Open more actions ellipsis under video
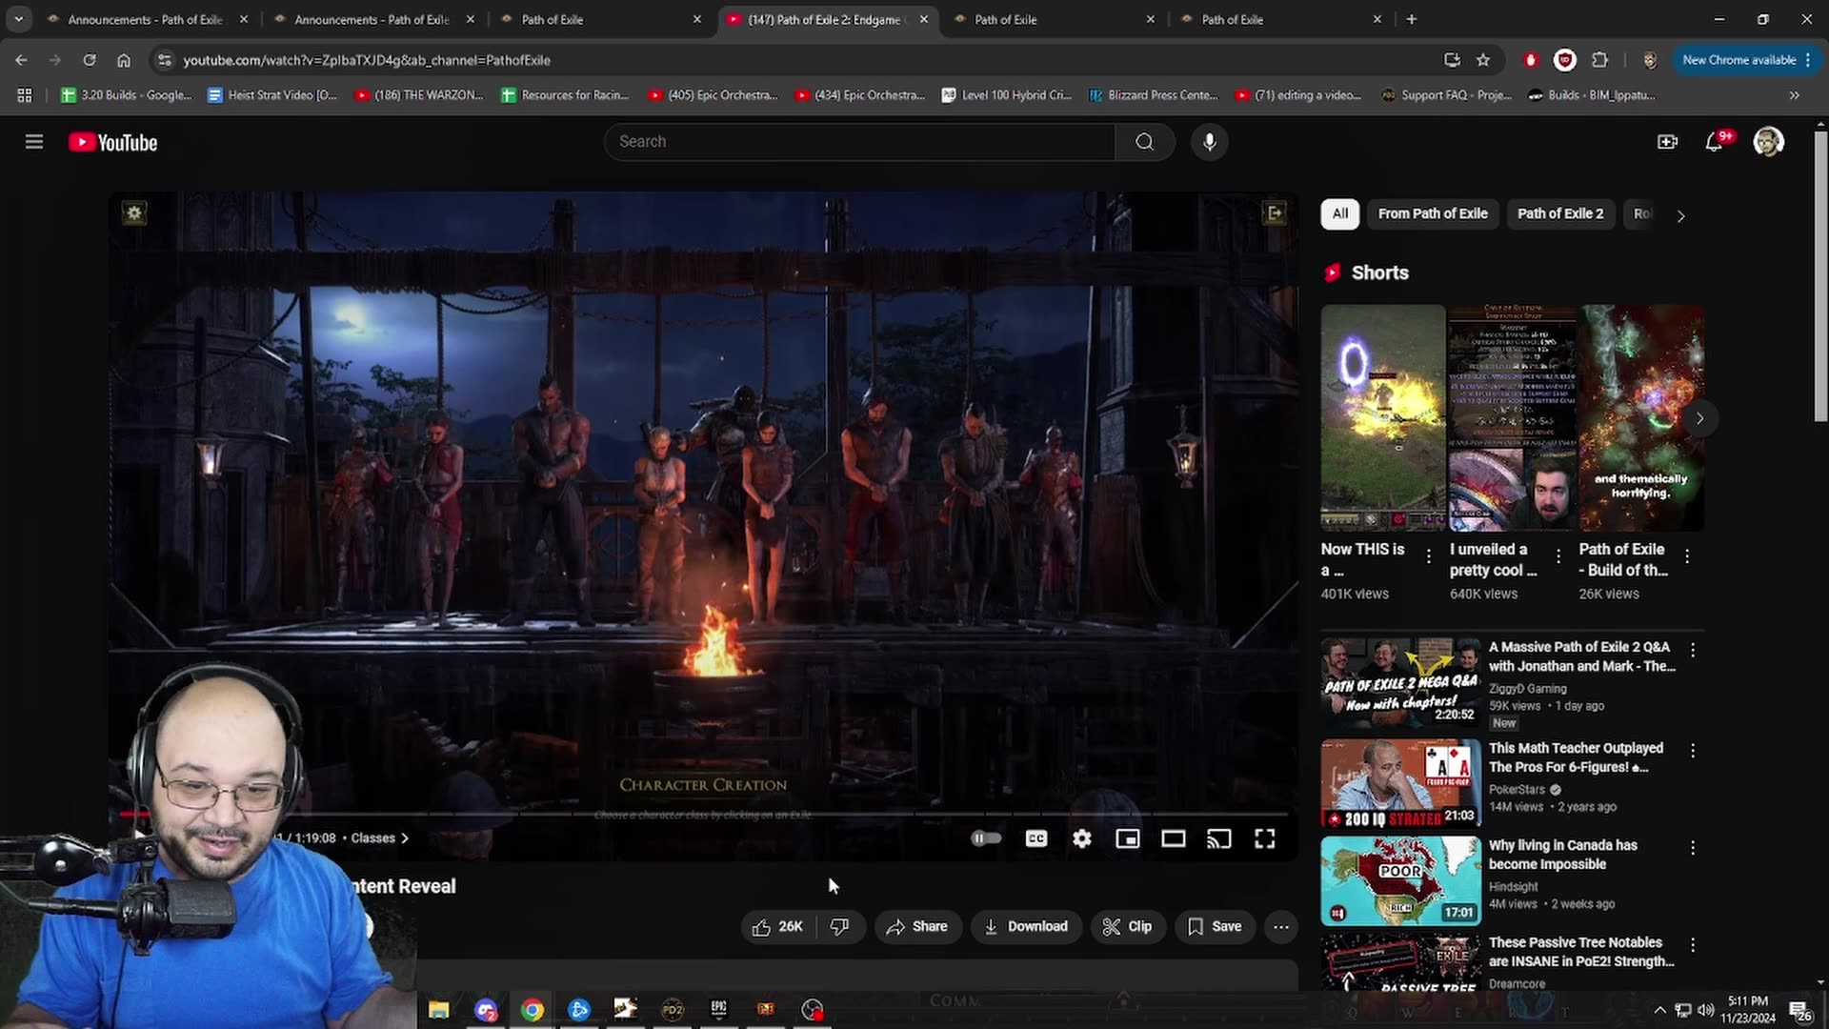The height and width of the screenshot is (1029, 1829). (1281, 926)
